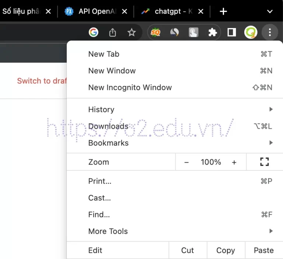Choose New Incognito Window
Screen dimensions: 283x259
point(175,87)
